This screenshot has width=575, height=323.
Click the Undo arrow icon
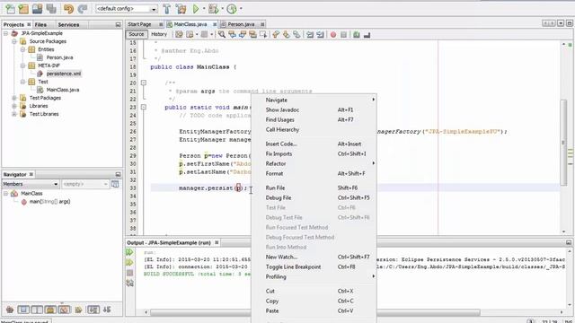pos(68,8)
